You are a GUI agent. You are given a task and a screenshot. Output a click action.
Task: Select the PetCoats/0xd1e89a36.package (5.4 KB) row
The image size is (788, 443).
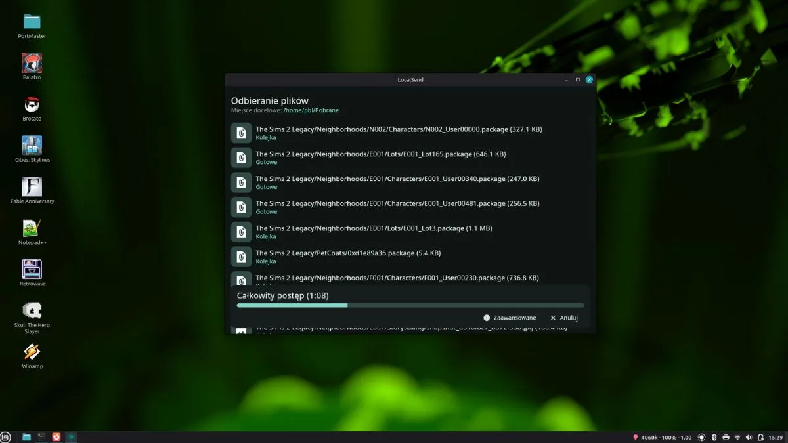point(410,257)
